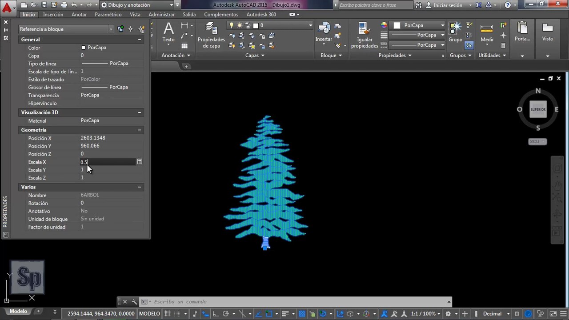Click the toggle PICKADD icon in palette
Screen dimensions: 569x320
[120, 29]
